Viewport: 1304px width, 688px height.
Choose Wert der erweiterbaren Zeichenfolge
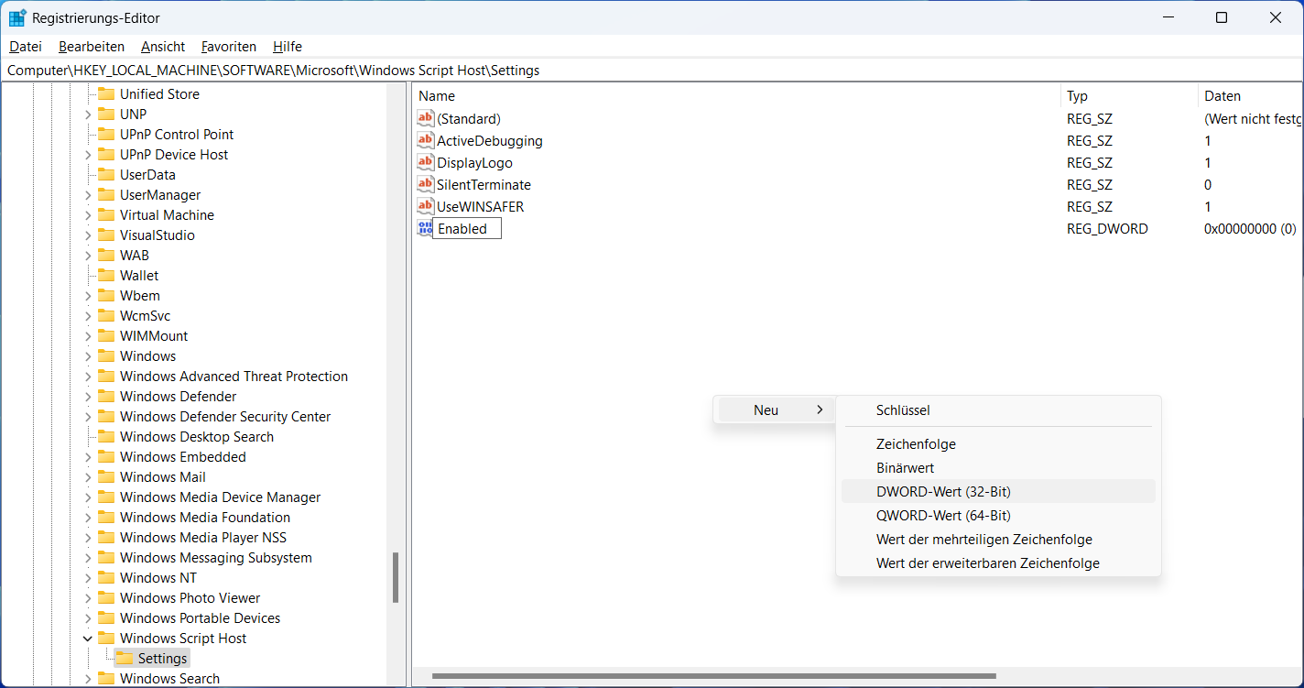coord(998,562)
